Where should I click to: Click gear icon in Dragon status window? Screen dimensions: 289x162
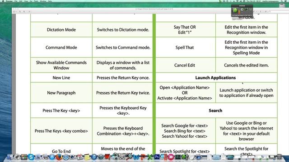[x=242, y=9]
